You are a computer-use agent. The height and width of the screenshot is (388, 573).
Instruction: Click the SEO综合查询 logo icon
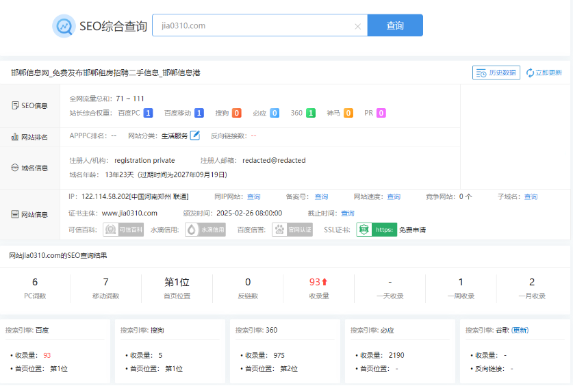pos(64,26)
